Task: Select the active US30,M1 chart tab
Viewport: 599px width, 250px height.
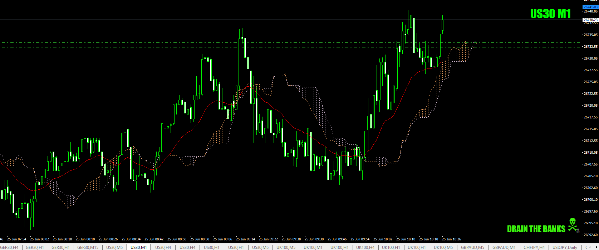Action: point(139,247)
